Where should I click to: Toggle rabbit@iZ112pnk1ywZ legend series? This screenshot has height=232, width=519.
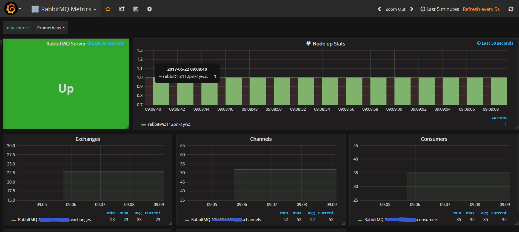coord(169,124)
